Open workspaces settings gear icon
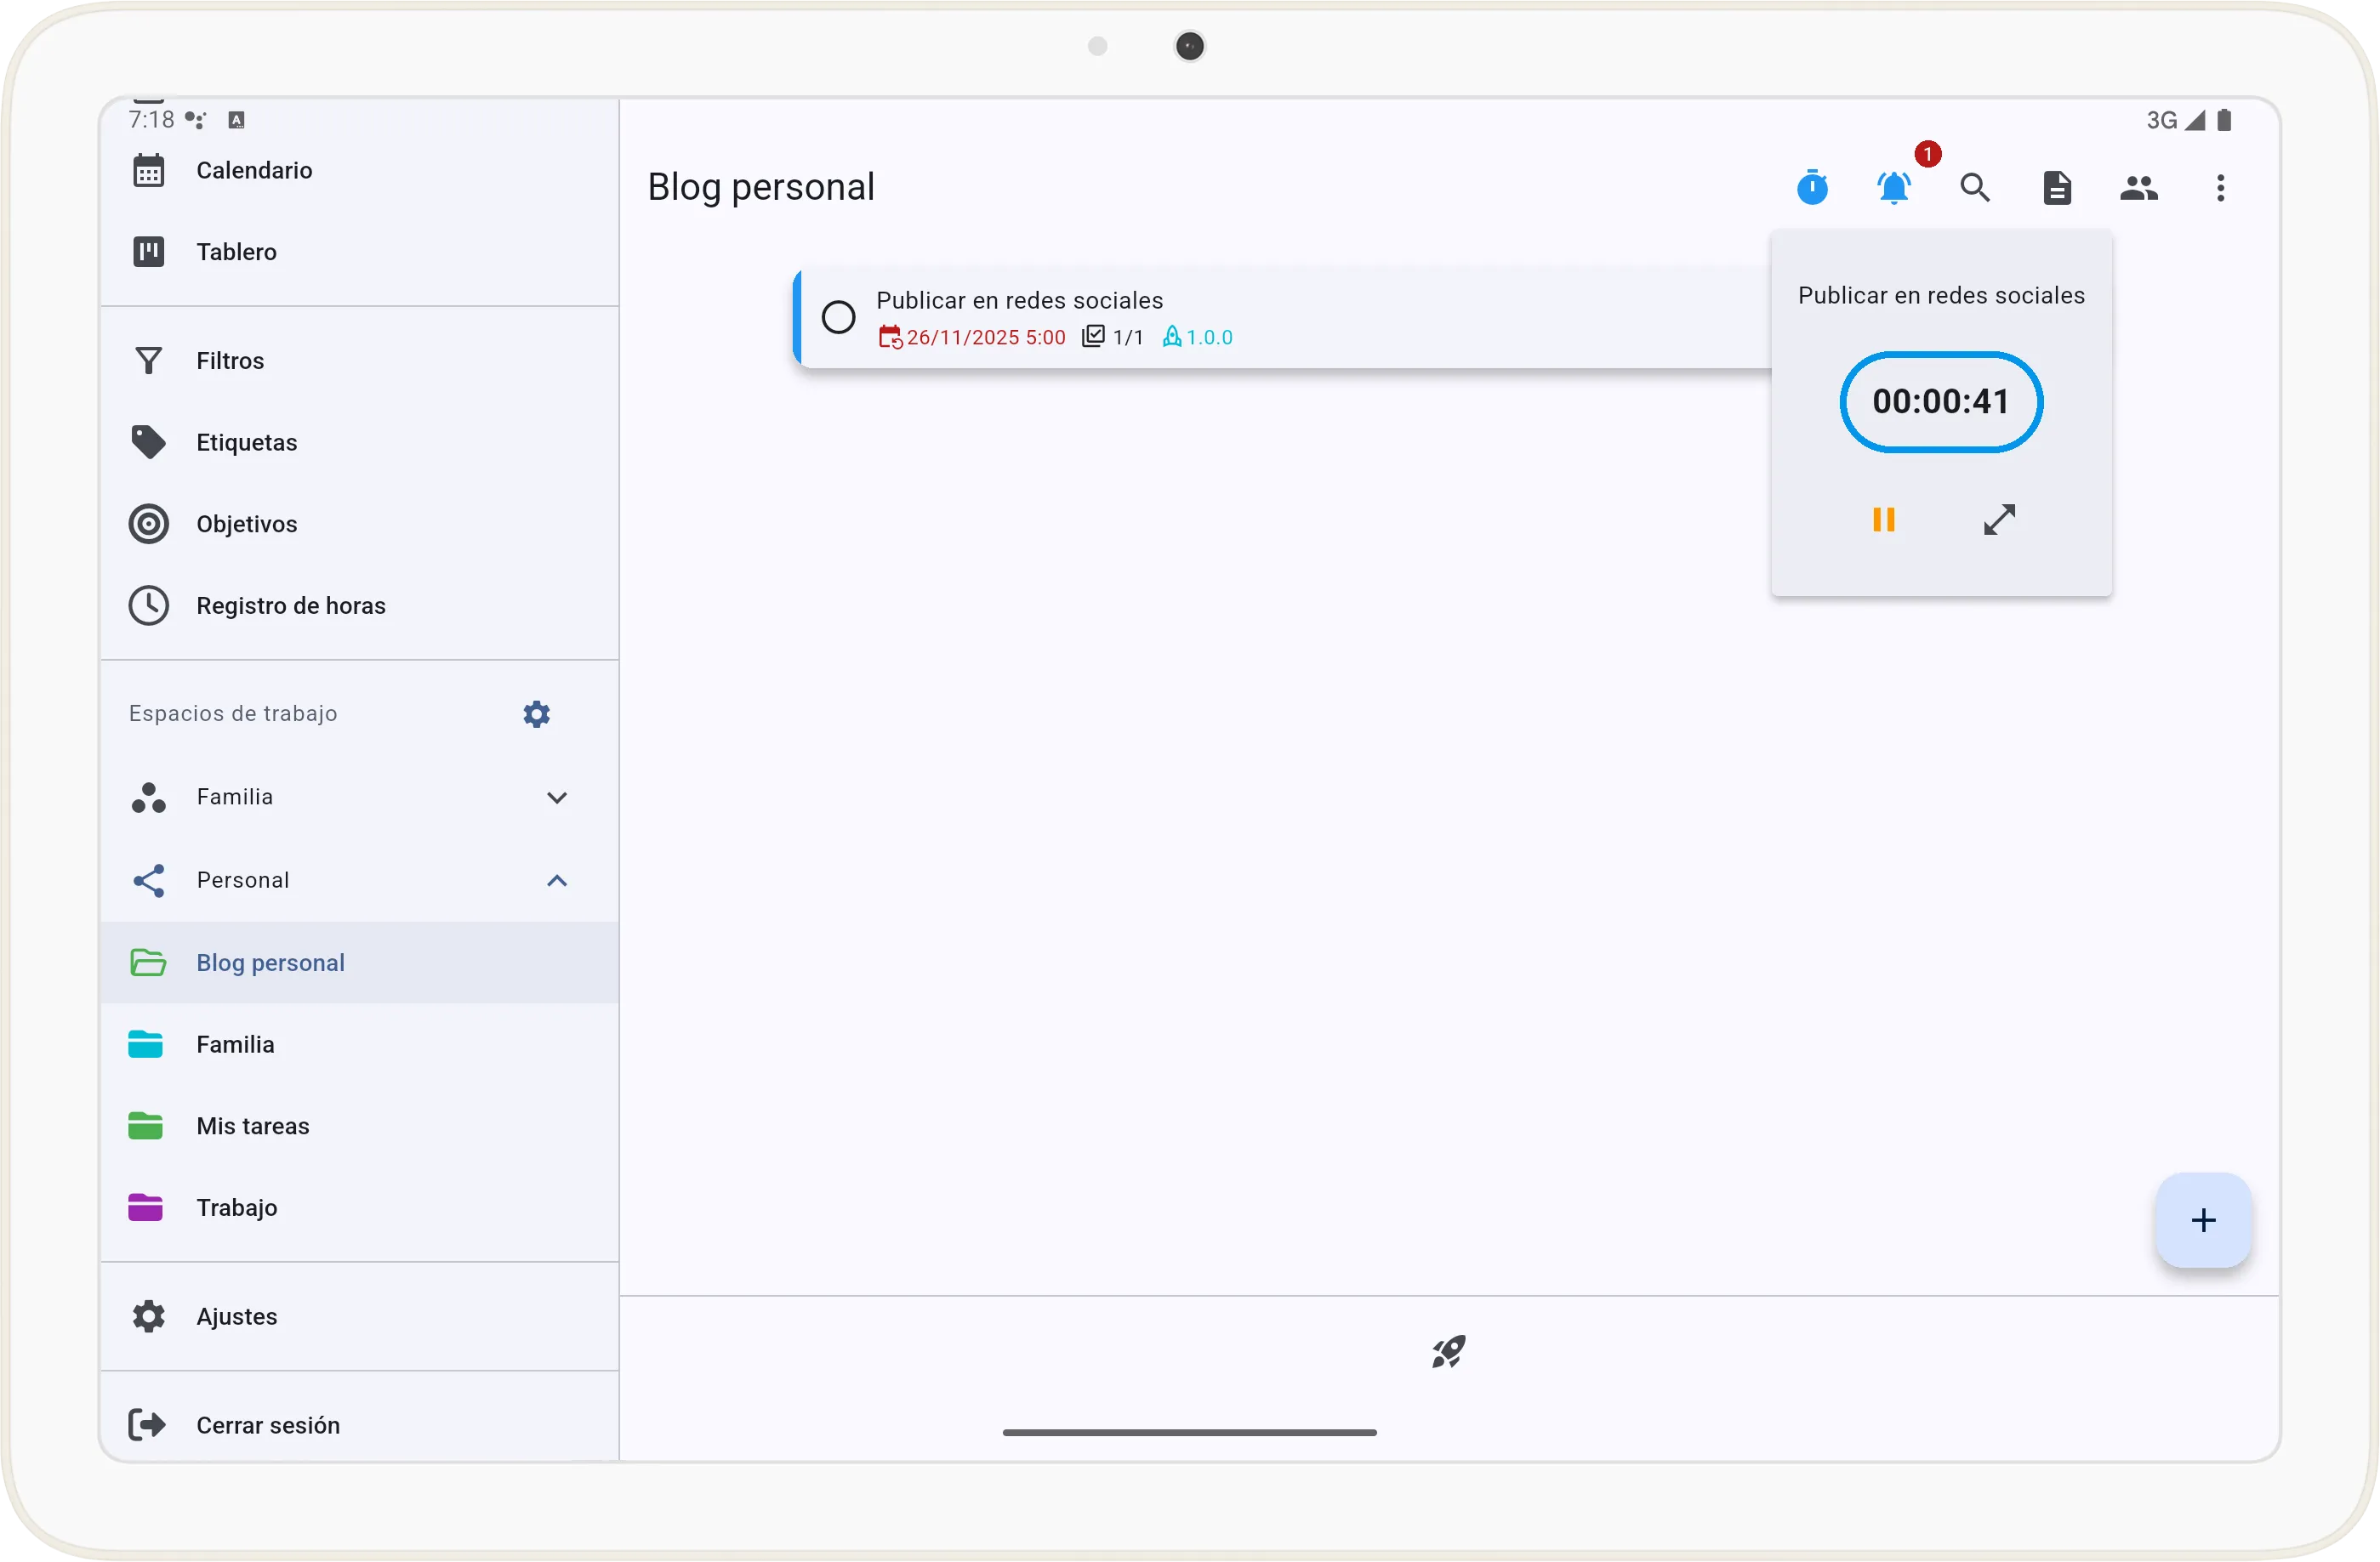The image size is (2380, 1562). (x=537, y=713)
